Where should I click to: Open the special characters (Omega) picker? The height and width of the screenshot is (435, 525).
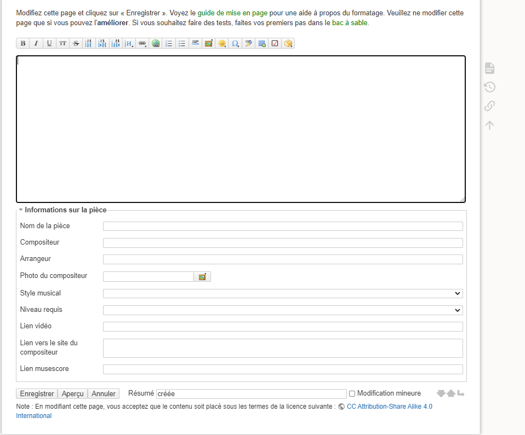235,43
